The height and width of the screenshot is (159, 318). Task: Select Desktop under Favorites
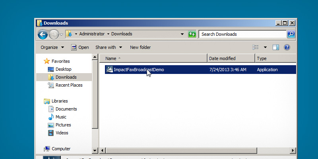(x=63, y=69)
